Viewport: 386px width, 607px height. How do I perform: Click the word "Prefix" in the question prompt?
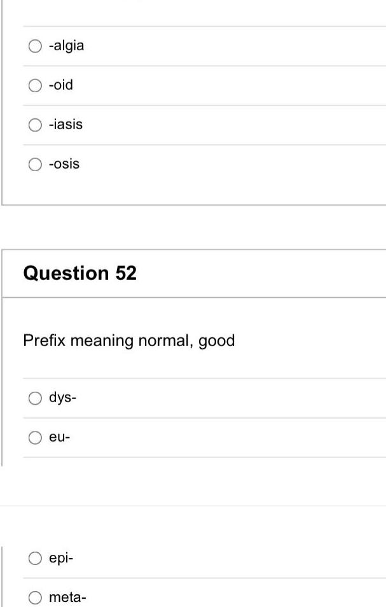44,340
